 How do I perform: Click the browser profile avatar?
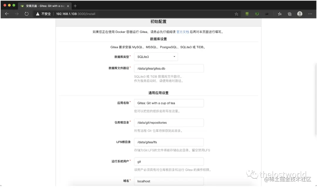299,14
